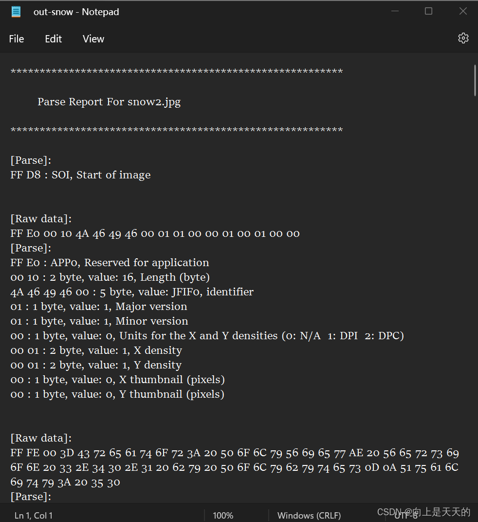Click Windows (CRLF) line ending indicator

(309, 515)
